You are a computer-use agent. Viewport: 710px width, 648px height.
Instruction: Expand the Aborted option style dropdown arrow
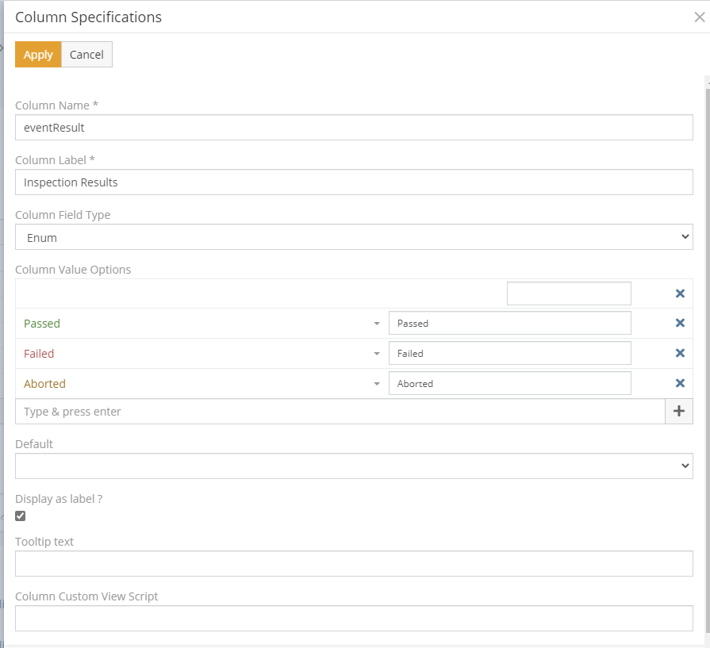[376, 384]
